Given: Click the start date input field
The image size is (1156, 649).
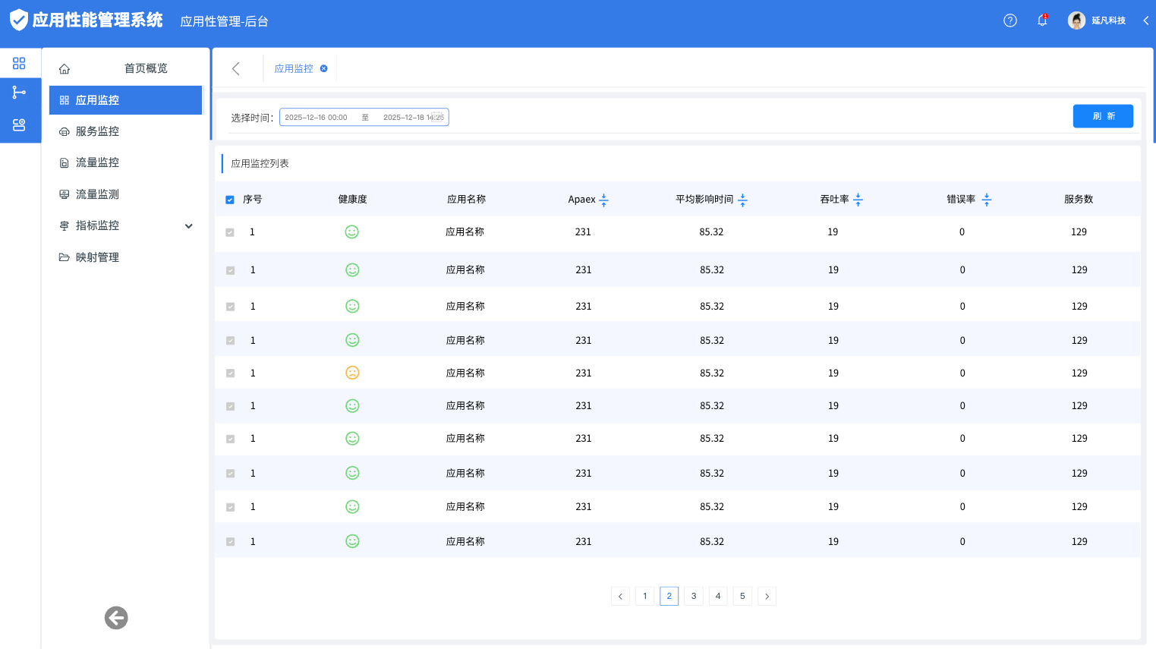Looking at the screenshot, I should coord(317,118).
